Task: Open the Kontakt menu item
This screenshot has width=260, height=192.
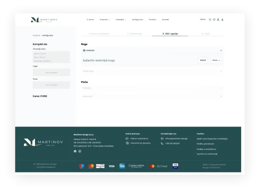Action: [165, 20]
